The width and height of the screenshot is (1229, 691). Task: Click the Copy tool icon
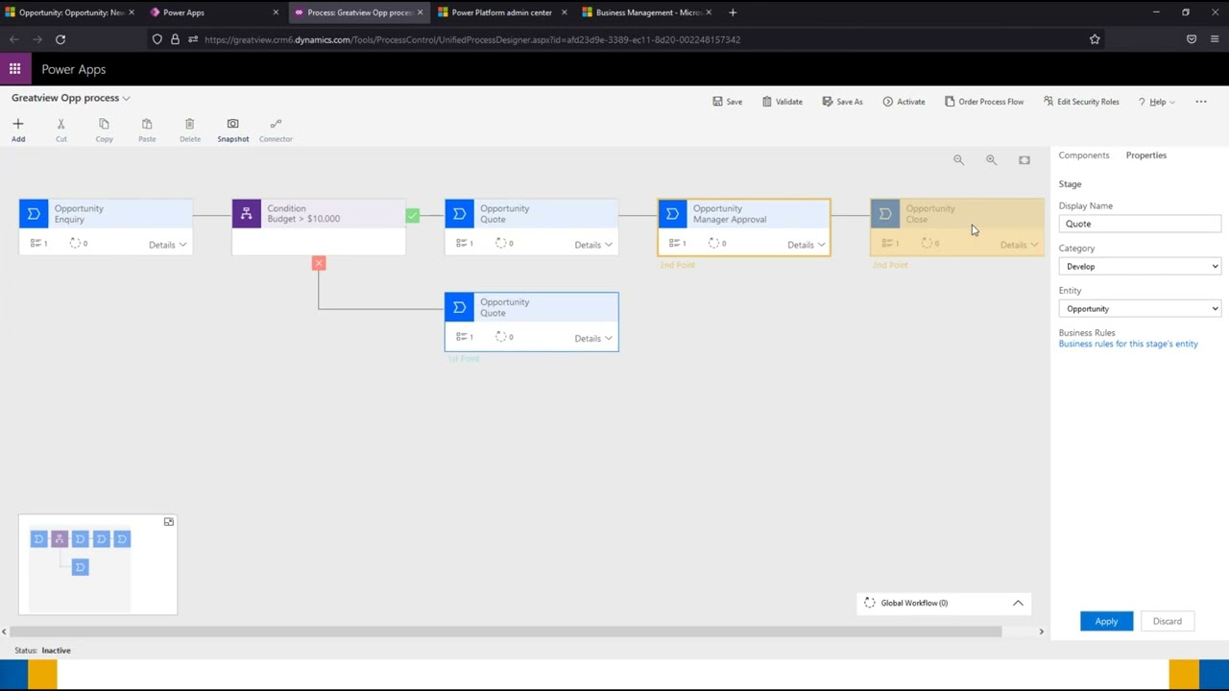(x=104, y=125)
